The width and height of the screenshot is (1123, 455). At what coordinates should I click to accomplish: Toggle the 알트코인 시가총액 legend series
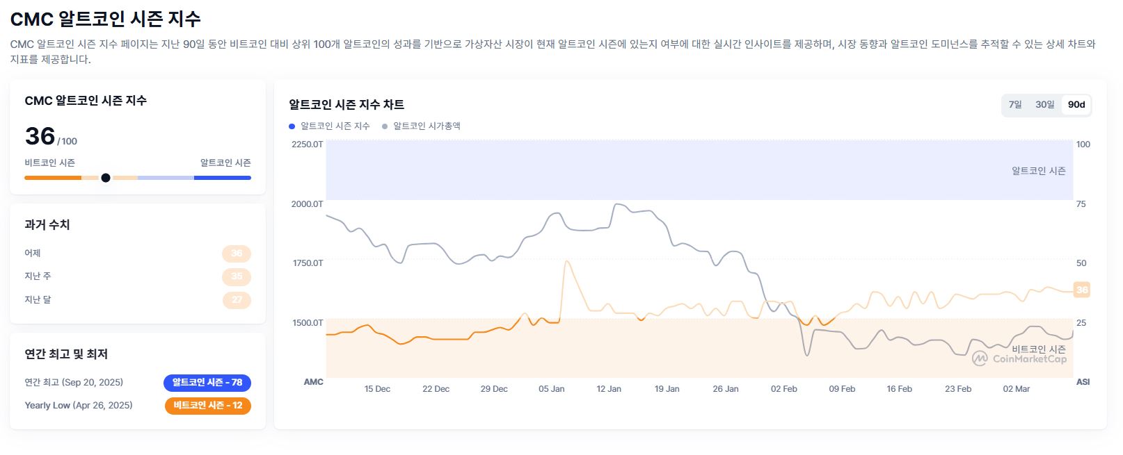tap(428, 126)
